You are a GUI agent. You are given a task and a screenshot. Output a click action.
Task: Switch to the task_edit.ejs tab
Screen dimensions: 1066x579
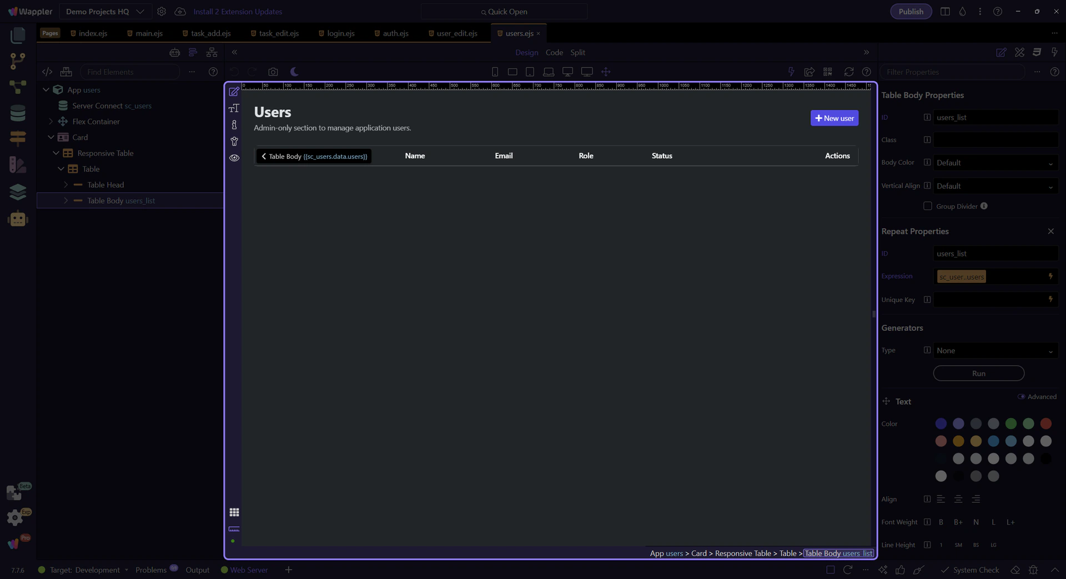(278, 33)
